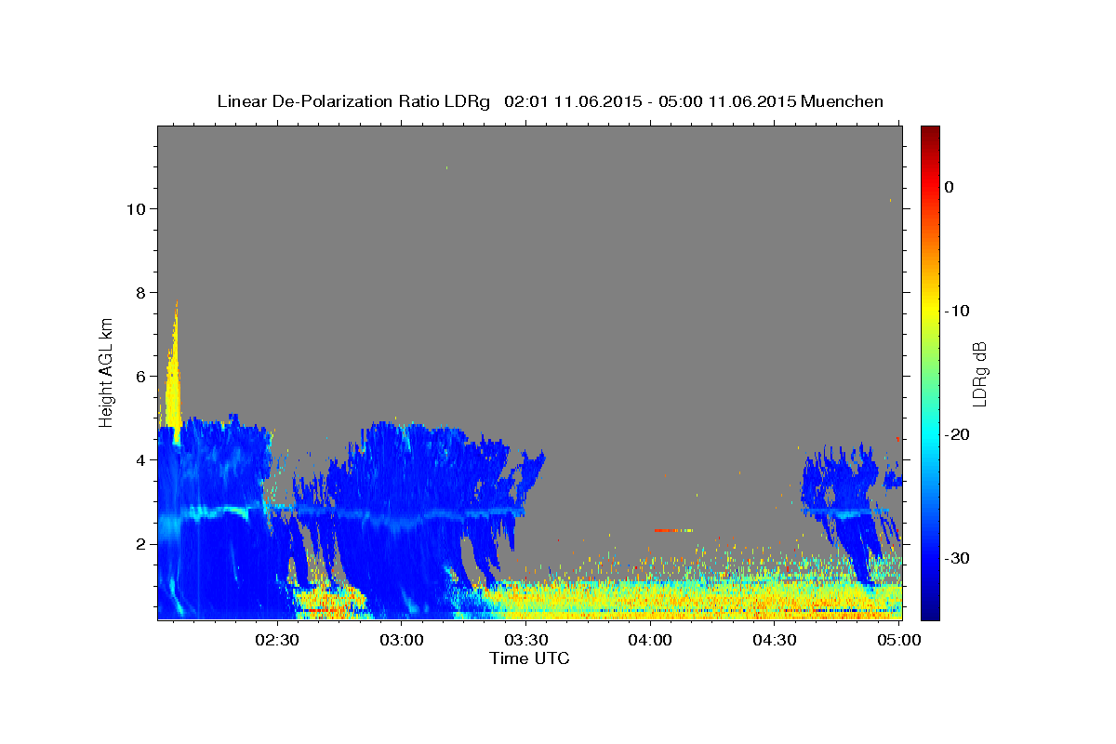
Task: Click the plot title 'Linear De-Polarization Ratio LDRg'
Action: pyautogui.click(x=352, y=101)
